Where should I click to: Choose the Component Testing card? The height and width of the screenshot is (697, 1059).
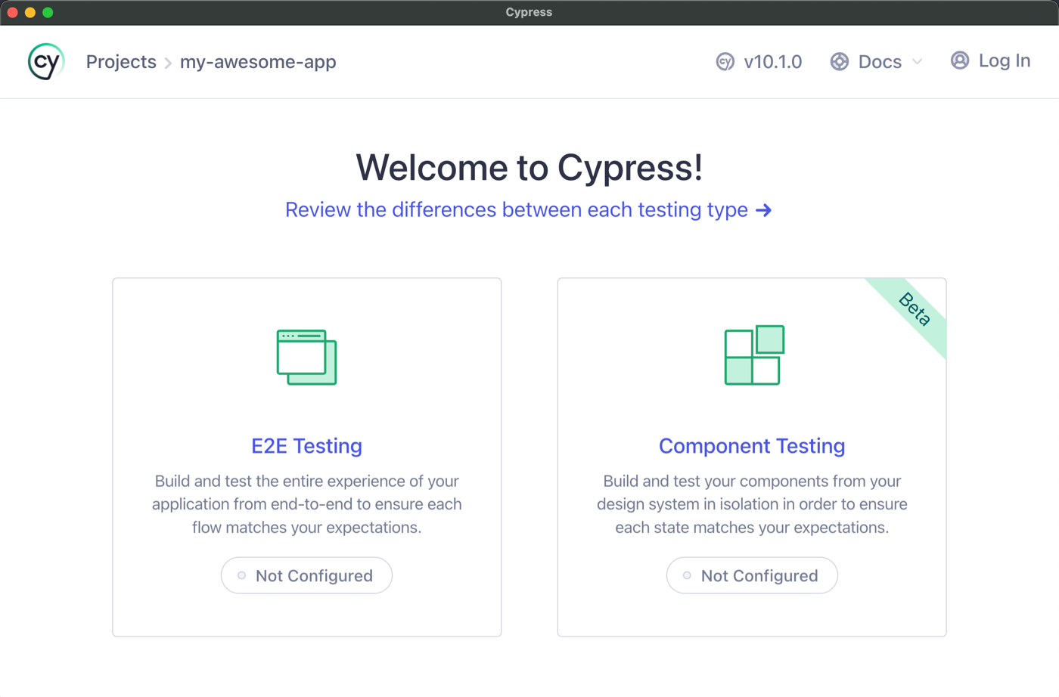pyautogui.click(x=752, y=456)
